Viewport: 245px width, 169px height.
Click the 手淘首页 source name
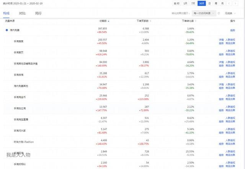(x=19, y=53)
